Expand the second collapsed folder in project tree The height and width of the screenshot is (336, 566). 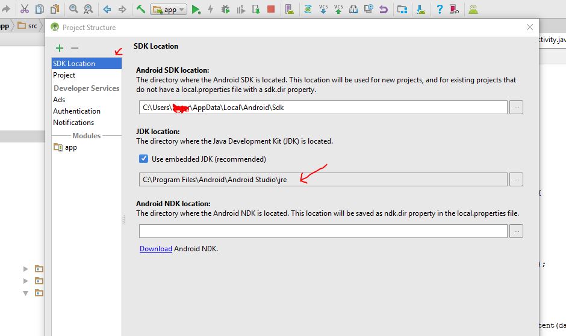(x=25, y=281)
